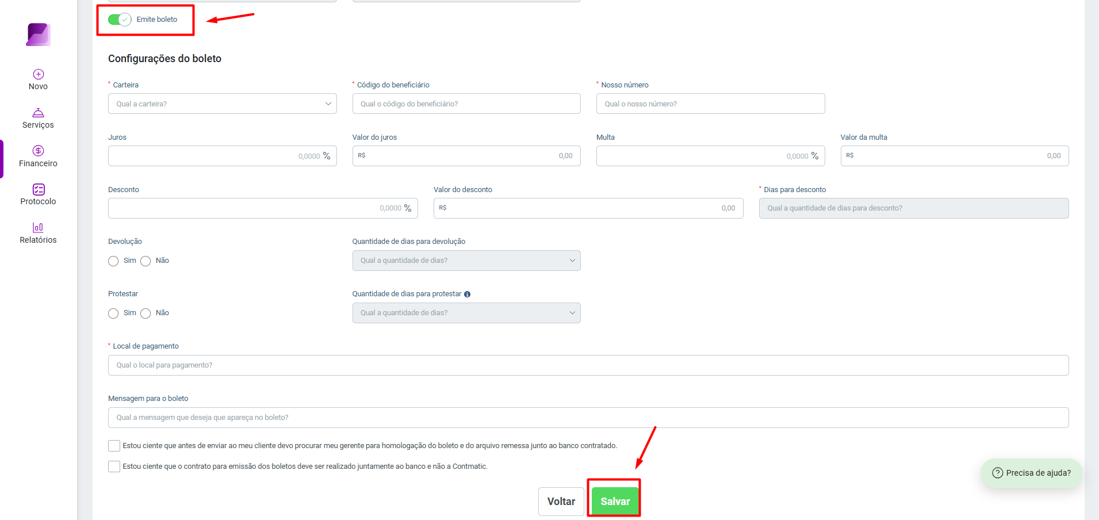Select Sim for Protestar
Viewport: 1099px width, 520px height.
pos(113,313)
